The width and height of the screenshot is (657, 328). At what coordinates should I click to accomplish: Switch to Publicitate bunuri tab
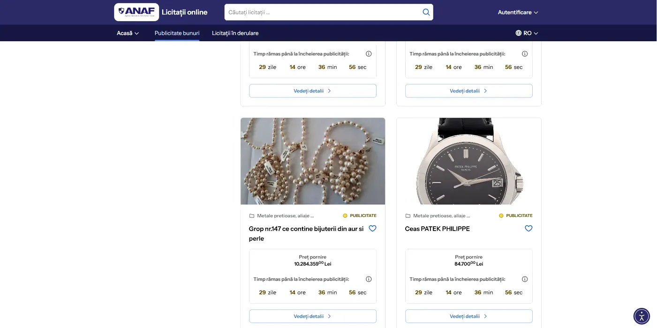click(177, 33)
